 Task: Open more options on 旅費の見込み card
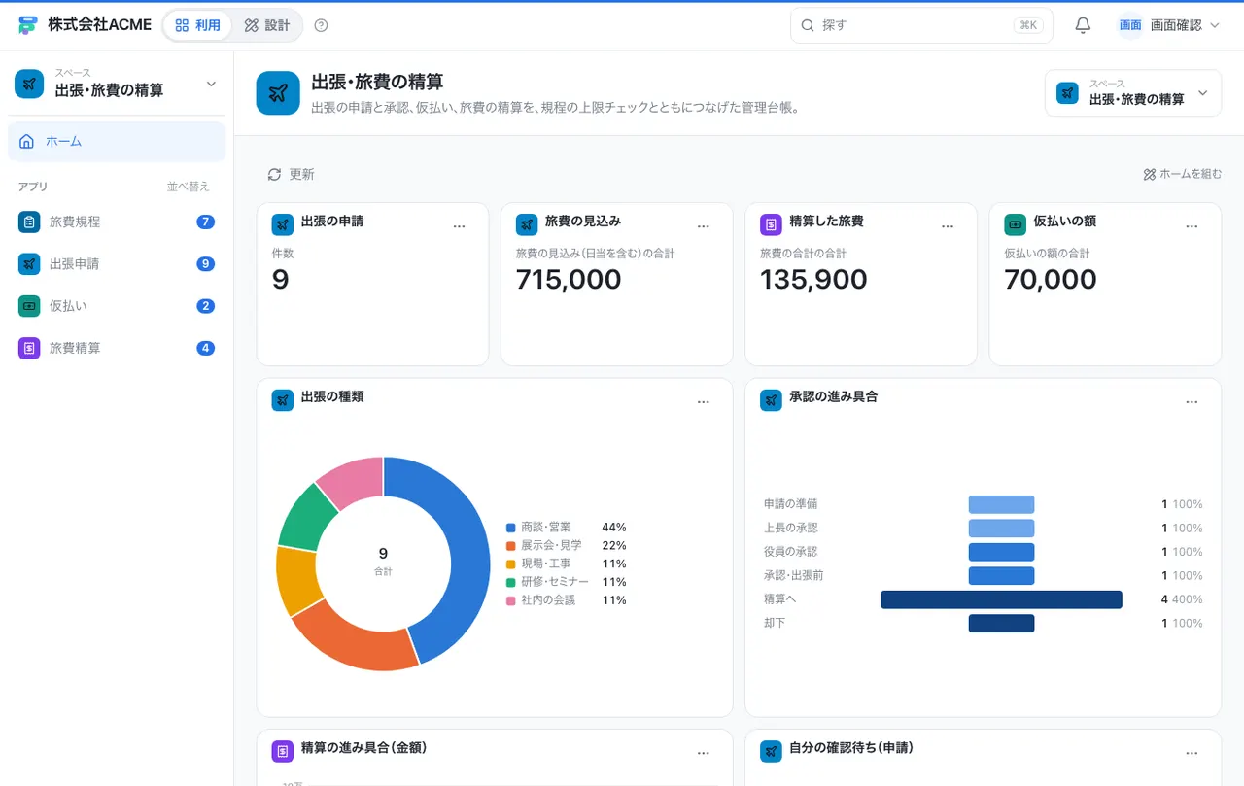point(704,226)
